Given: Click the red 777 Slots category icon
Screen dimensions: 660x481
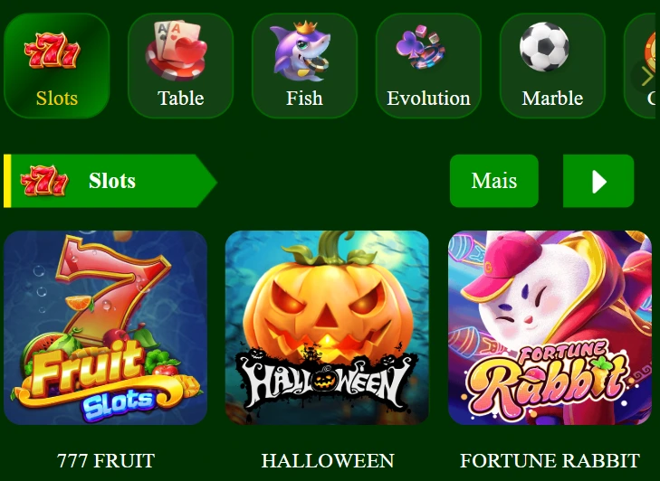Looking at the screenshot, I should point(53,51).
